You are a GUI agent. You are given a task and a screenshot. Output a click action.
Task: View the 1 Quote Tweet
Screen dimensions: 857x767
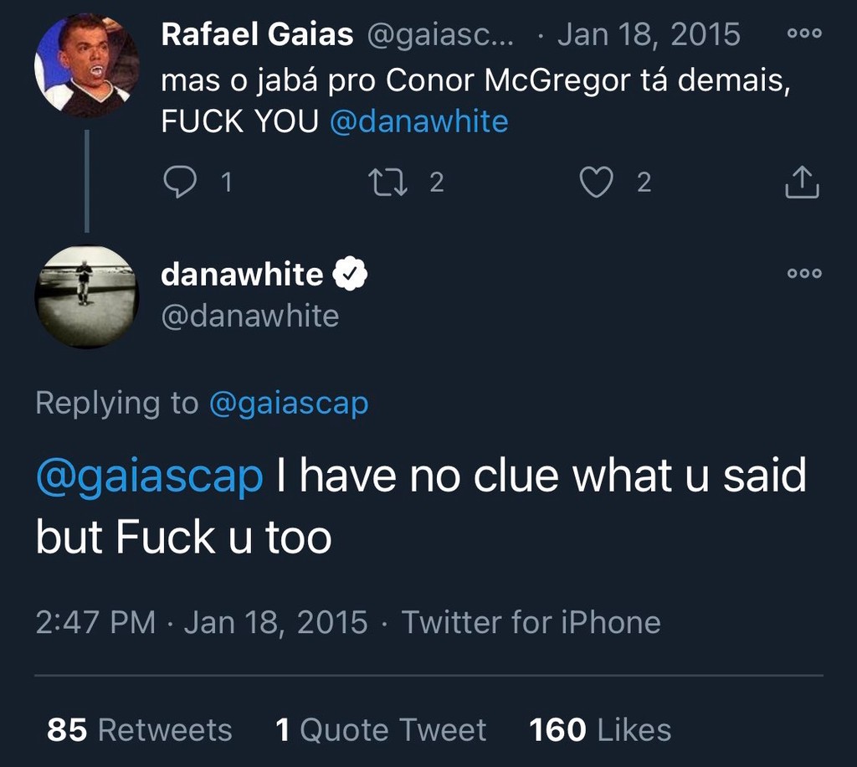381,729
